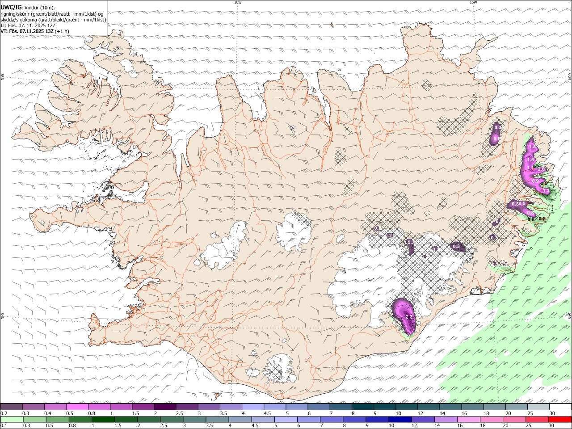
Task: Pick the light pink 16 mm rain swatch
Action: pos(469,420)
